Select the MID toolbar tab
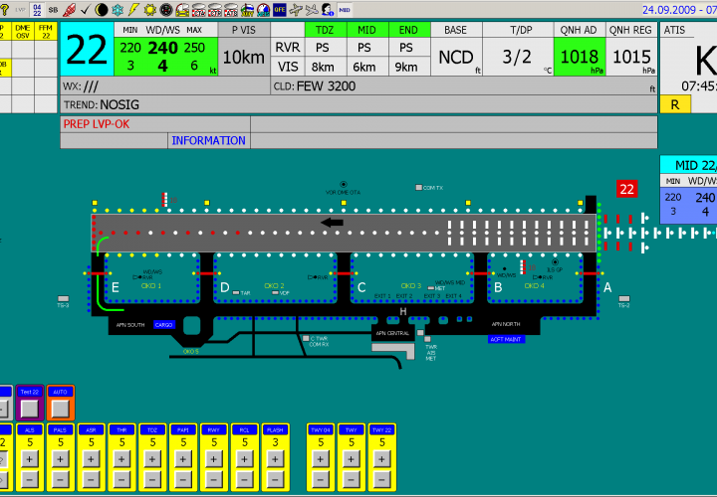The height and width of the screenshot is (497, 717). (x=345, y=9)
